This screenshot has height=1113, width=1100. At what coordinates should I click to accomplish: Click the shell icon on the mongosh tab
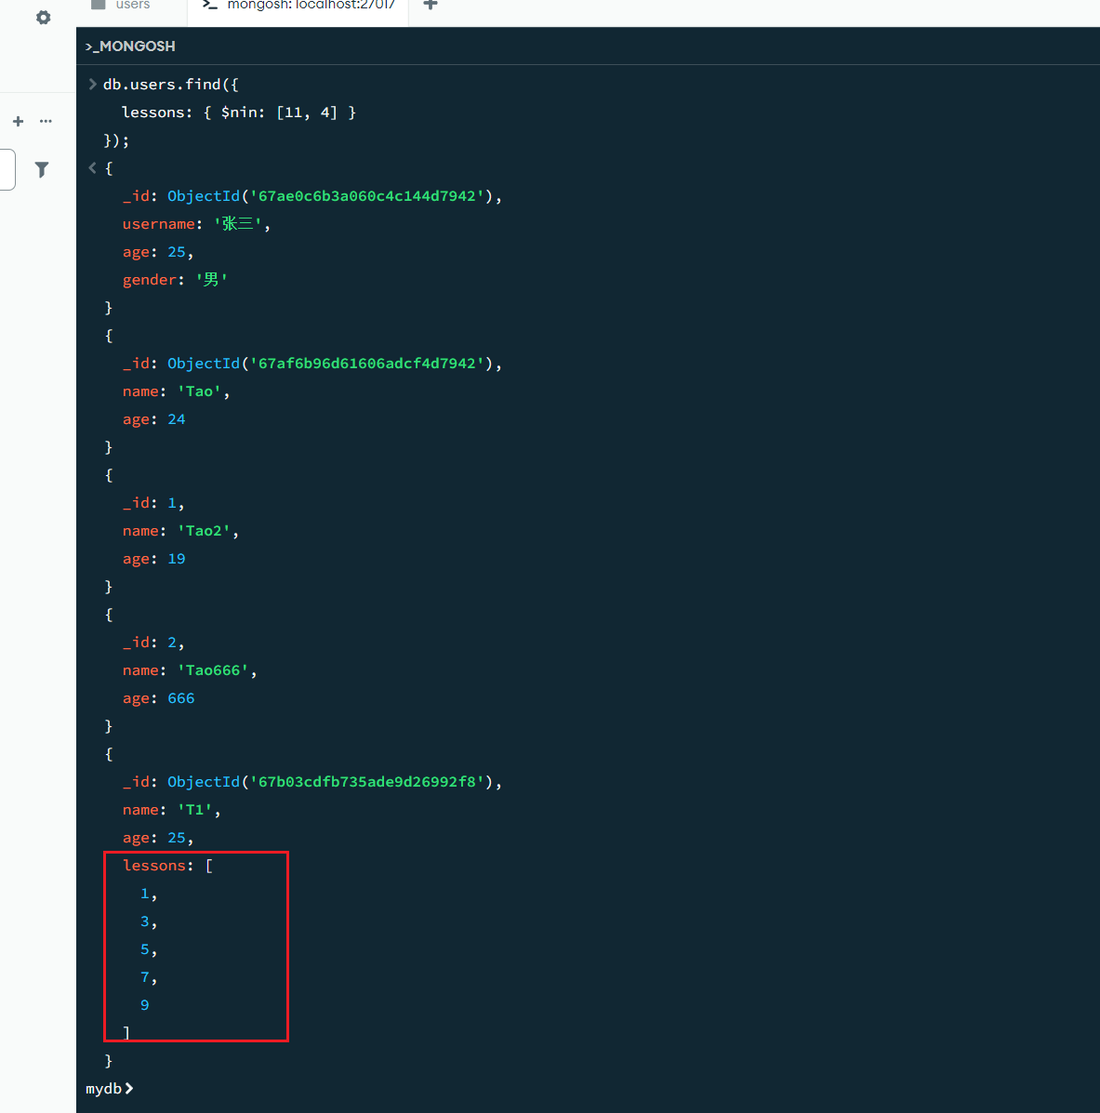(210, 6)
